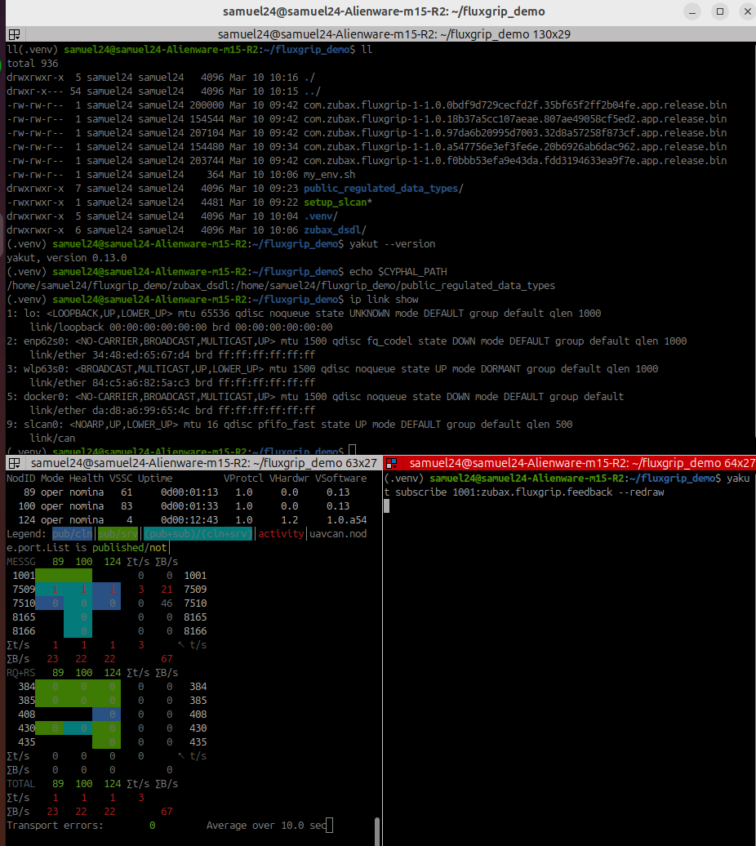
Task: Select the red 64x27 pane titlebar
Action: (x=581, y=463)
